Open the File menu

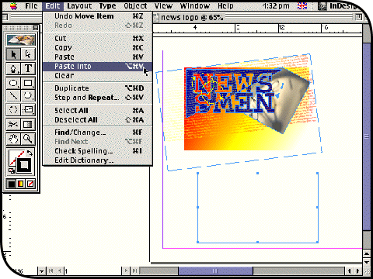point(31,5)
